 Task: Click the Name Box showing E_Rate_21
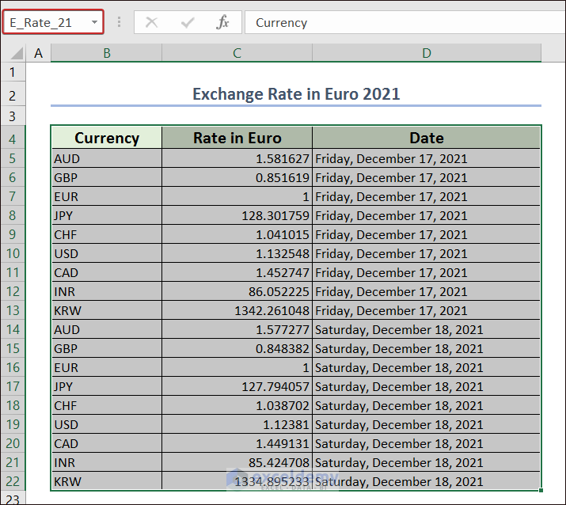coord(46,22)
